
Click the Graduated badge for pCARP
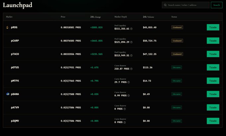[x=177, y=41]
